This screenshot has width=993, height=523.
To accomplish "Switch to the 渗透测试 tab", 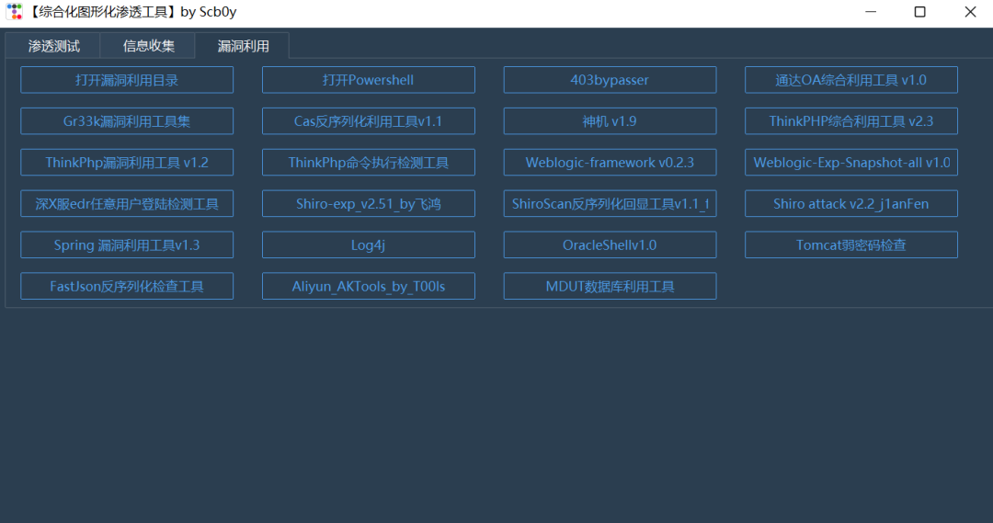I will point(53,46).
